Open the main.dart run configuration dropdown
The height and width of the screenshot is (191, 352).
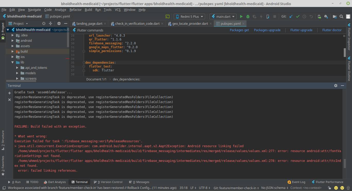click(223, 16)
